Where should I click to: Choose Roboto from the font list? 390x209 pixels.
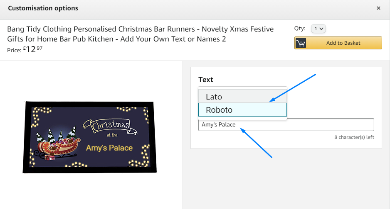[x=242, y=110]
